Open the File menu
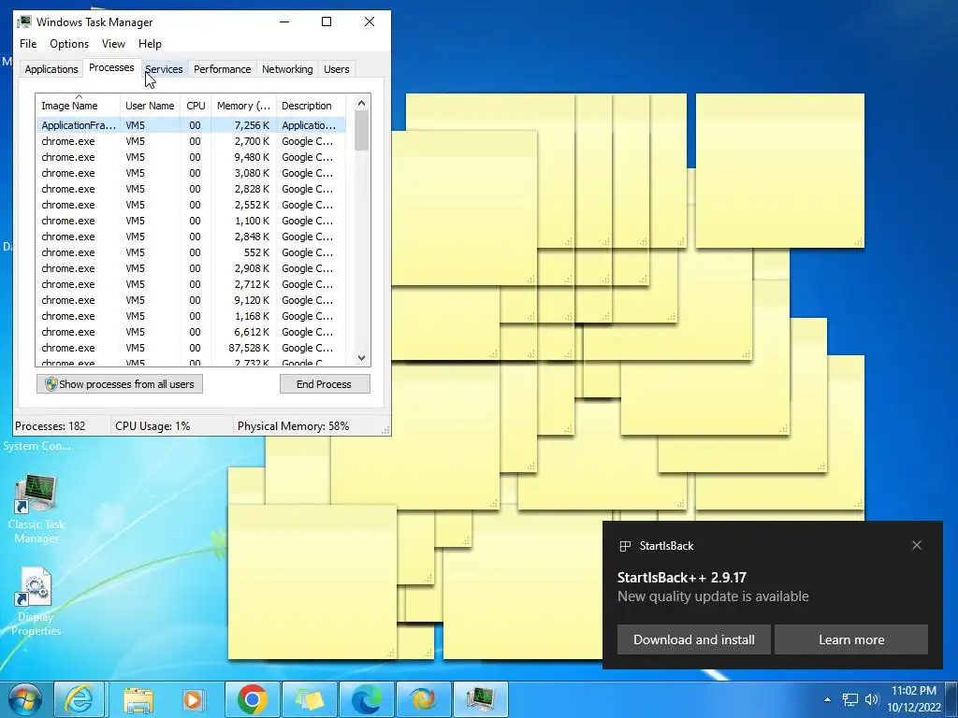 (x=28, y=44)
